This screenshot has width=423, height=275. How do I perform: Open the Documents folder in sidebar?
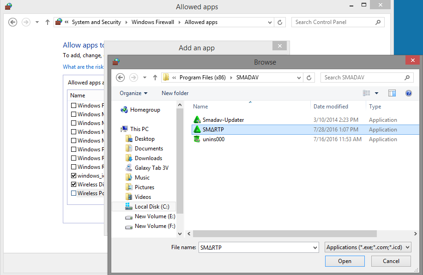tap(144, 149)
